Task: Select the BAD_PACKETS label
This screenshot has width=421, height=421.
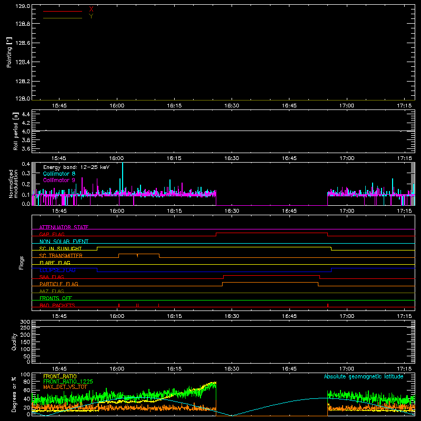Action: click(x=57, y=305)
